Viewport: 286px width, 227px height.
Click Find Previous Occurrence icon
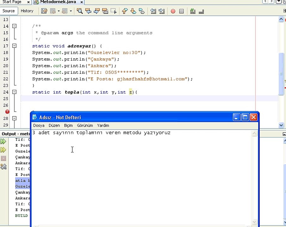pyautogui.click(x=88, y=11)
